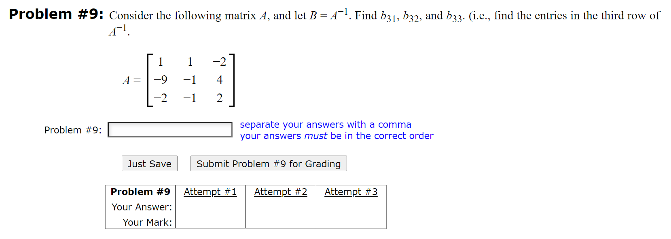The width and height of the screenshot is (671, 239).
Task: Click the Problem #9 label beside the input
Action: click(73, 129)
